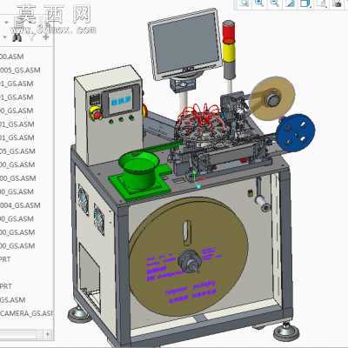Open the Display Style cube icon

305,3
